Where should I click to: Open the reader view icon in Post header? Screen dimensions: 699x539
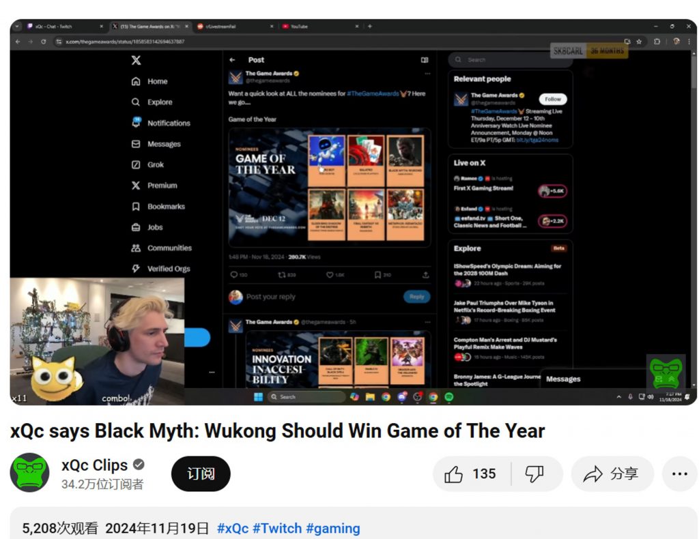425,59
